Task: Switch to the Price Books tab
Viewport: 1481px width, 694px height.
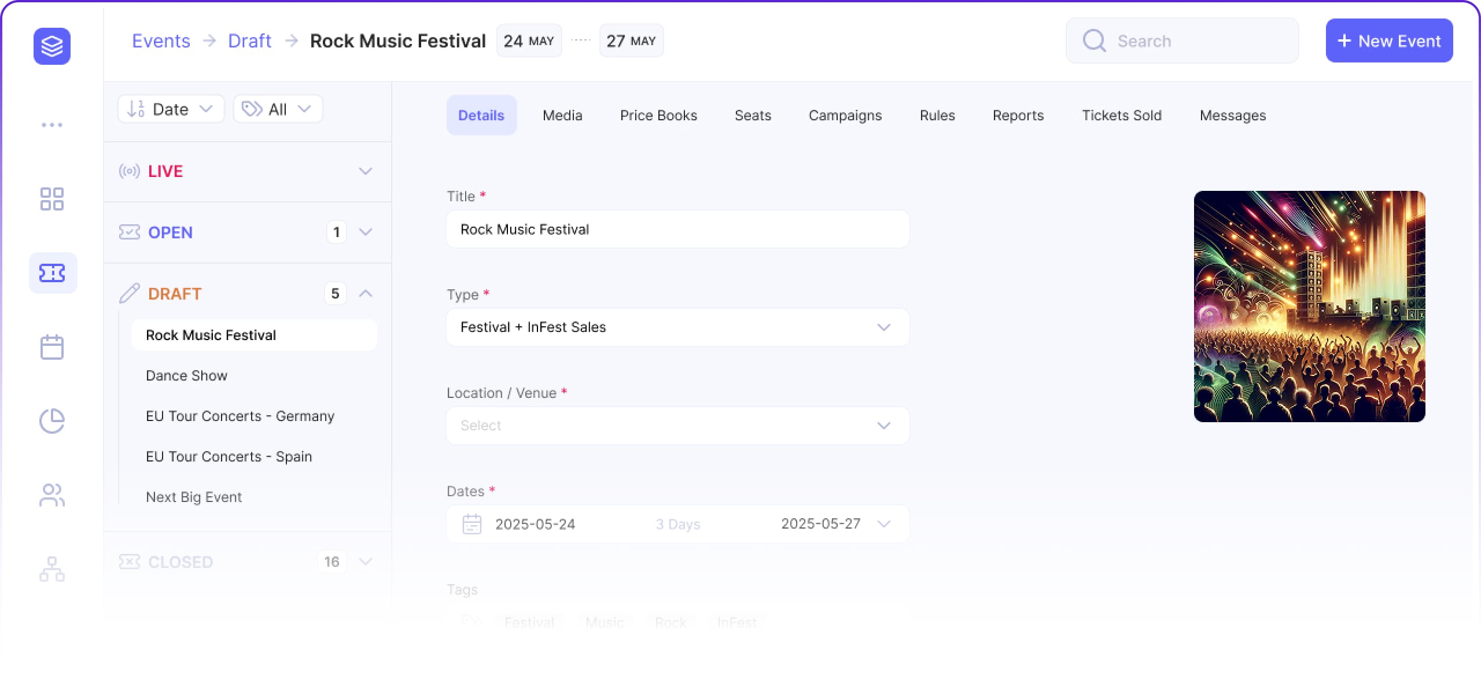Action: point(658,116)
